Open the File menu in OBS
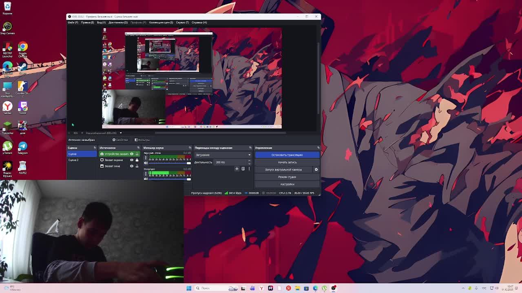This screenshot has height=293, width=522. point(73,22)
